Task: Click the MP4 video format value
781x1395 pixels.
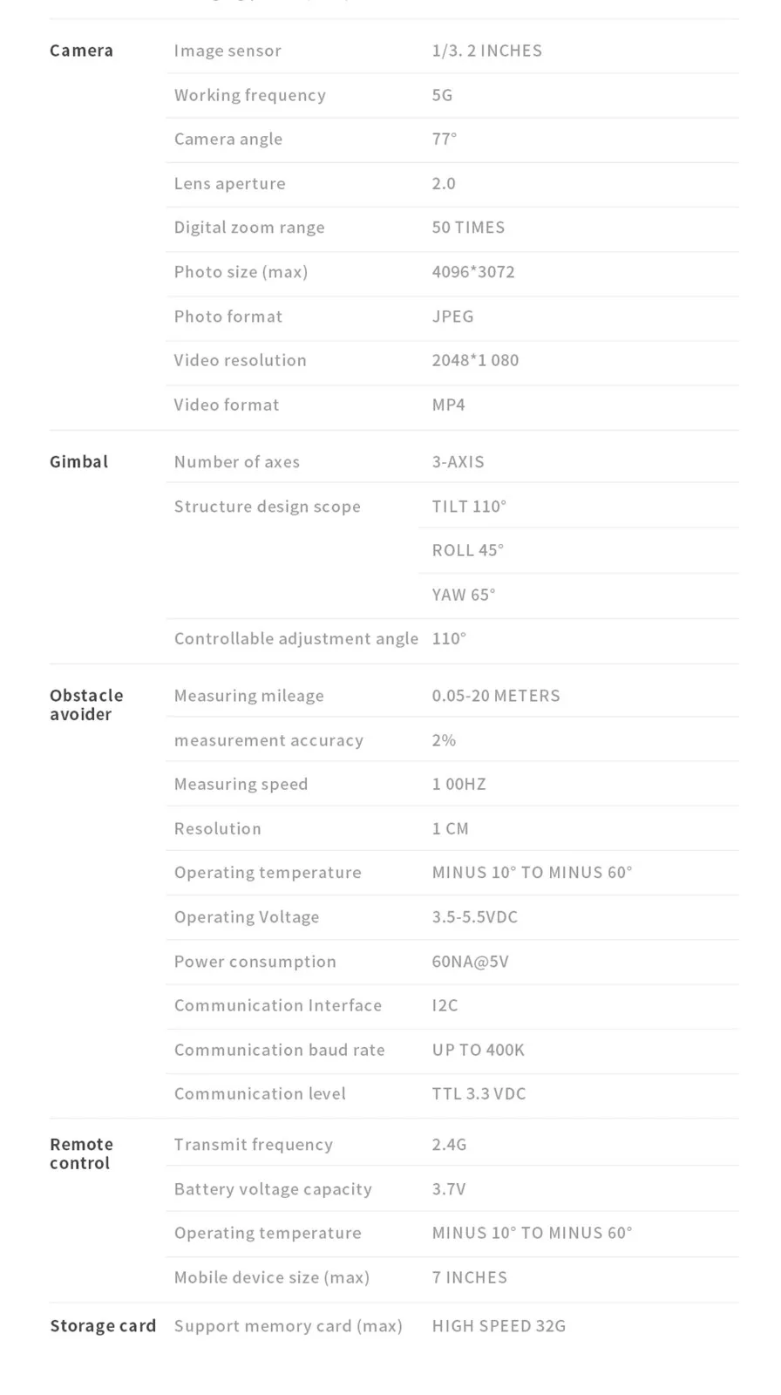Action: tap(448, 405)
